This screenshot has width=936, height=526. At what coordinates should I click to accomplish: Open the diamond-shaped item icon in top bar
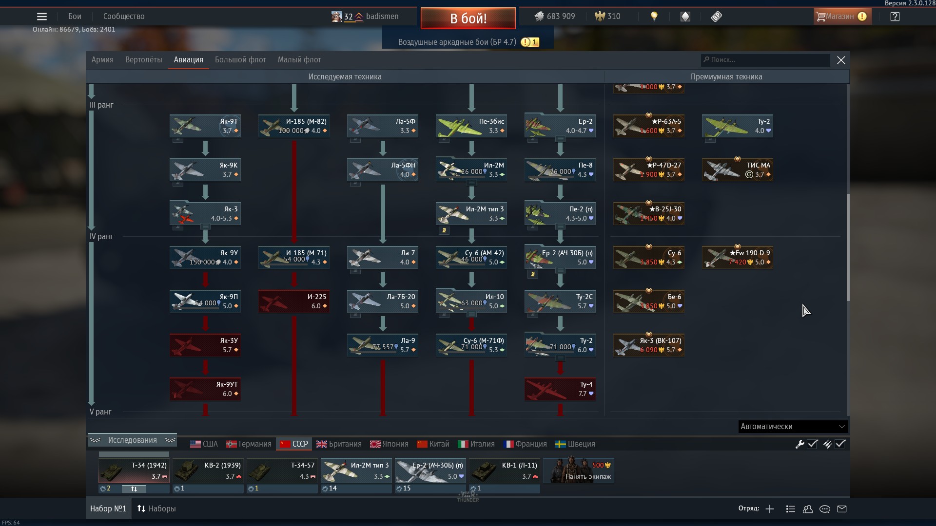(685, 17)
